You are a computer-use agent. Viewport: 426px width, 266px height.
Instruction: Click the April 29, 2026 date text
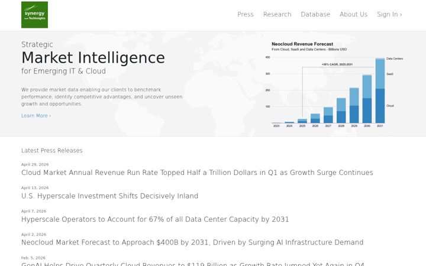coord(35,164)
